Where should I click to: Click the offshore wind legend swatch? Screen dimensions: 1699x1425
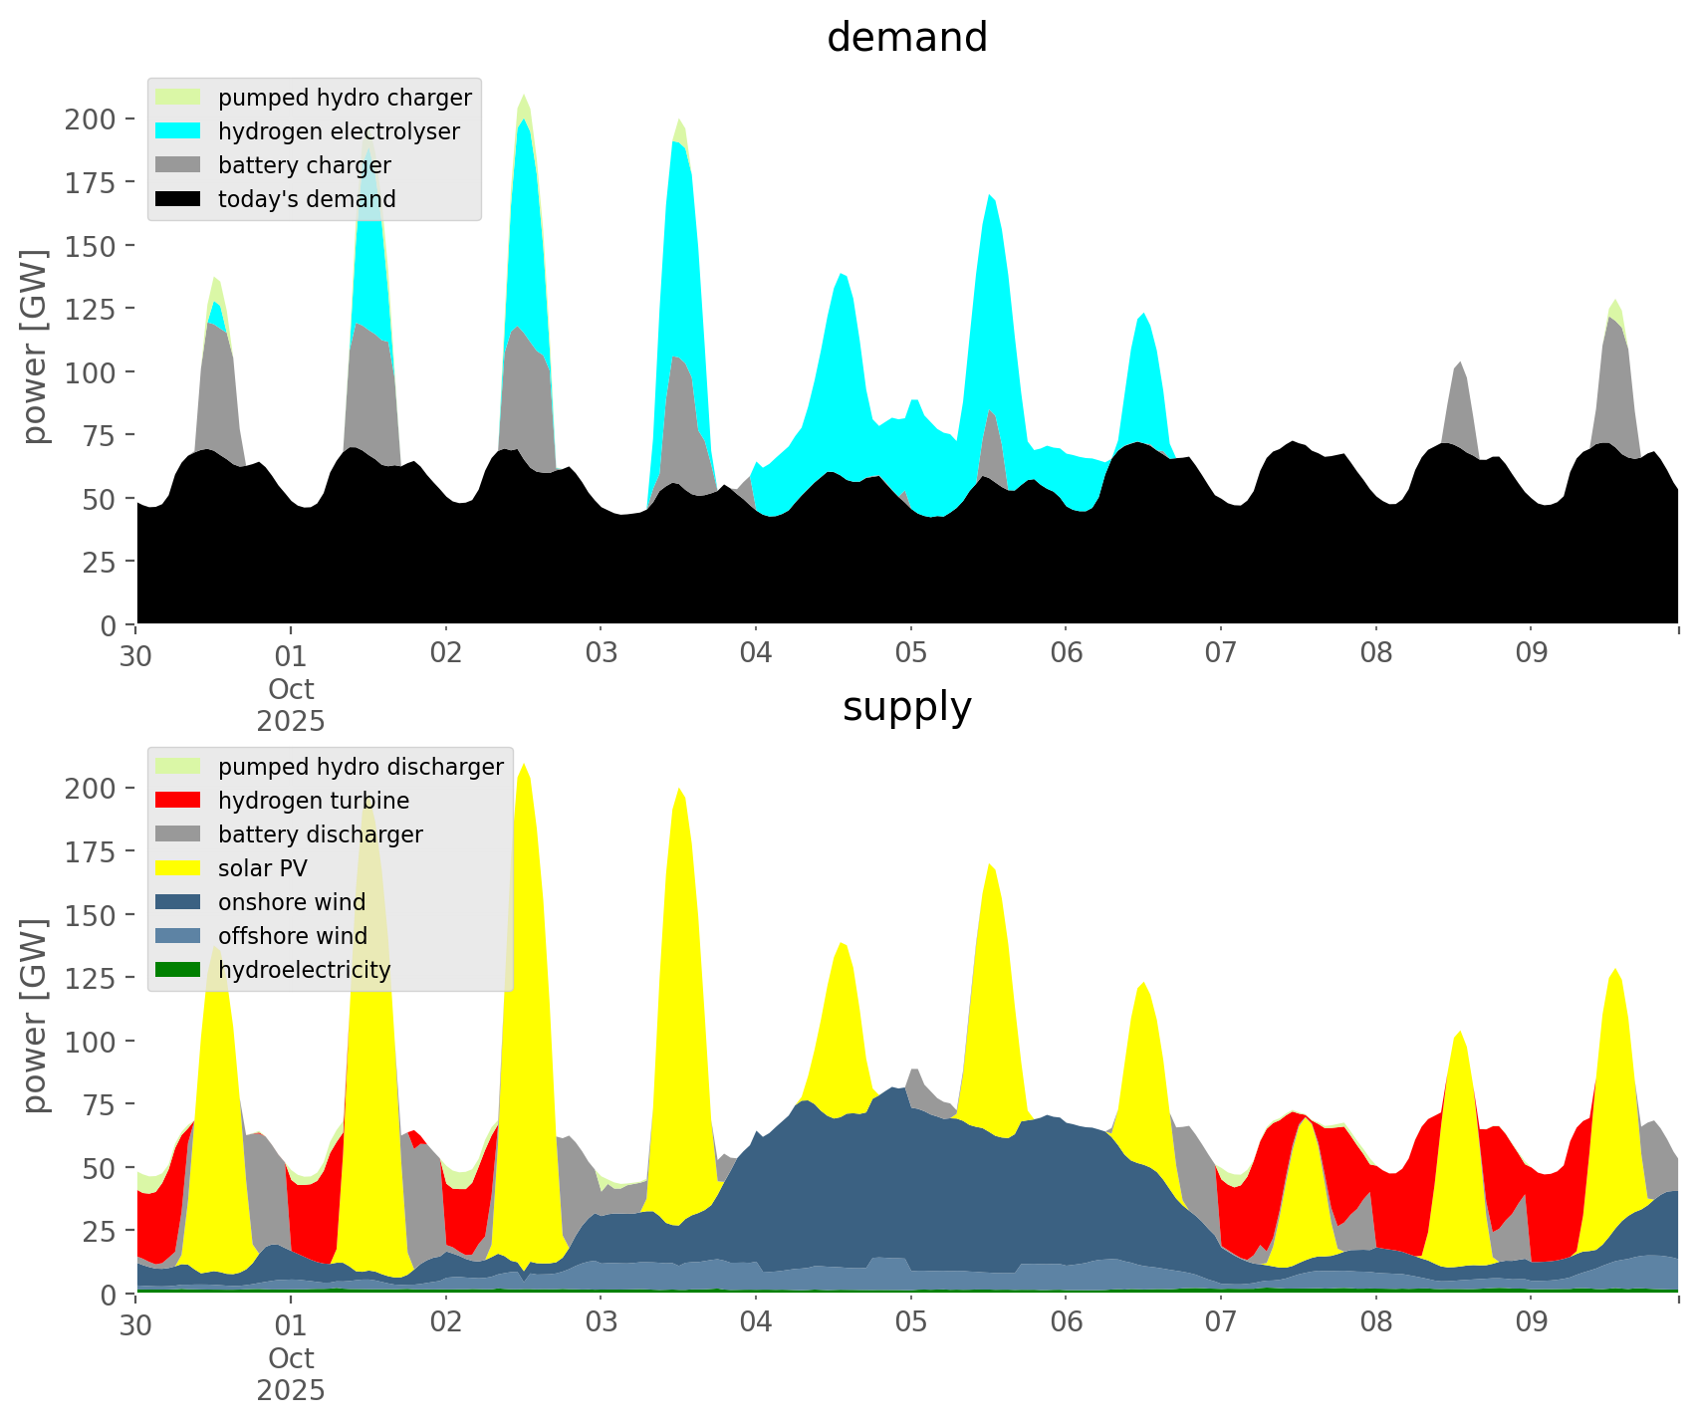pyautogui.click(x=178, y=936)
